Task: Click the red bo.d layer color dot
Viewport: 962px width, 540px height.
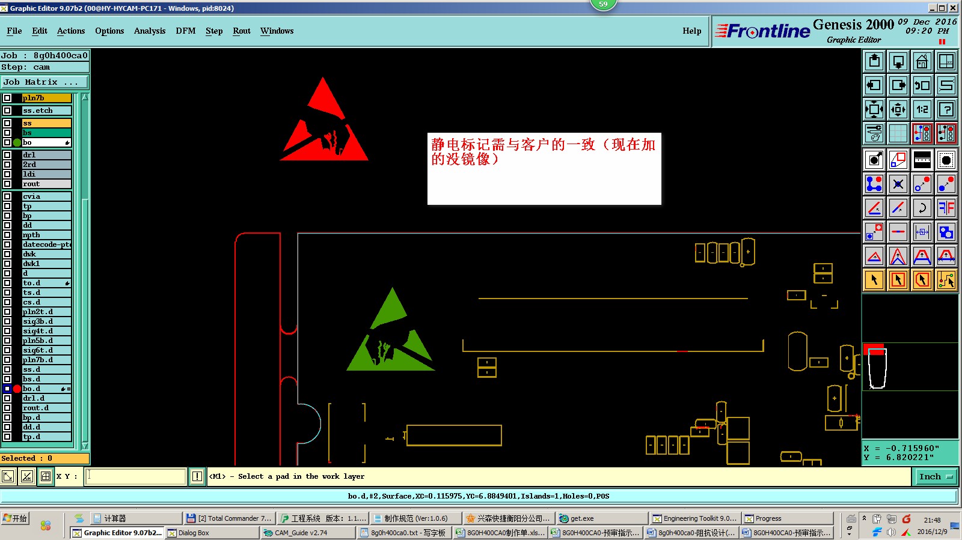Action: pyautogui.click(x=17, y=389)
